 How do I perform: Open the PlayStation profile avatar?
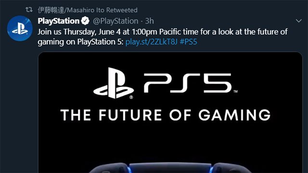point(20,28)
